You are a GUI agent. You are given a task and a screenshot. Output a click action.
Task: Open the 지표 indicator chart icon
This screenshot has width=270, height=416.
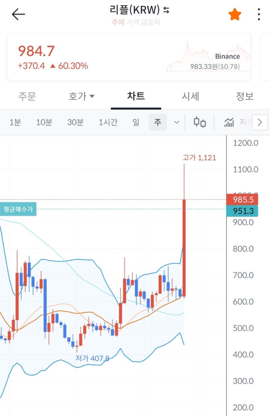229,122
